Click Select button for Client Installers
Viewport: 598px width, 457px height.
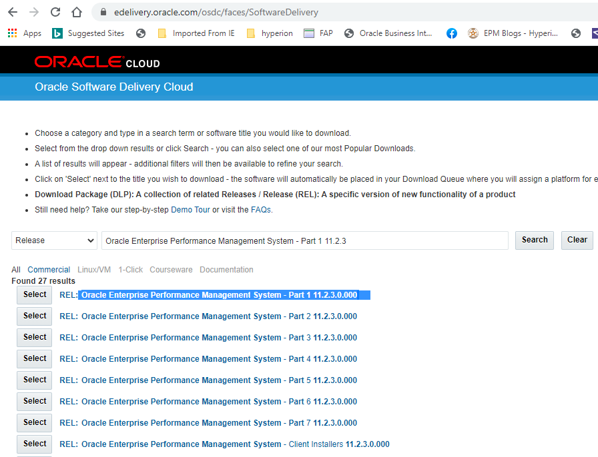(x=34, y=444)
